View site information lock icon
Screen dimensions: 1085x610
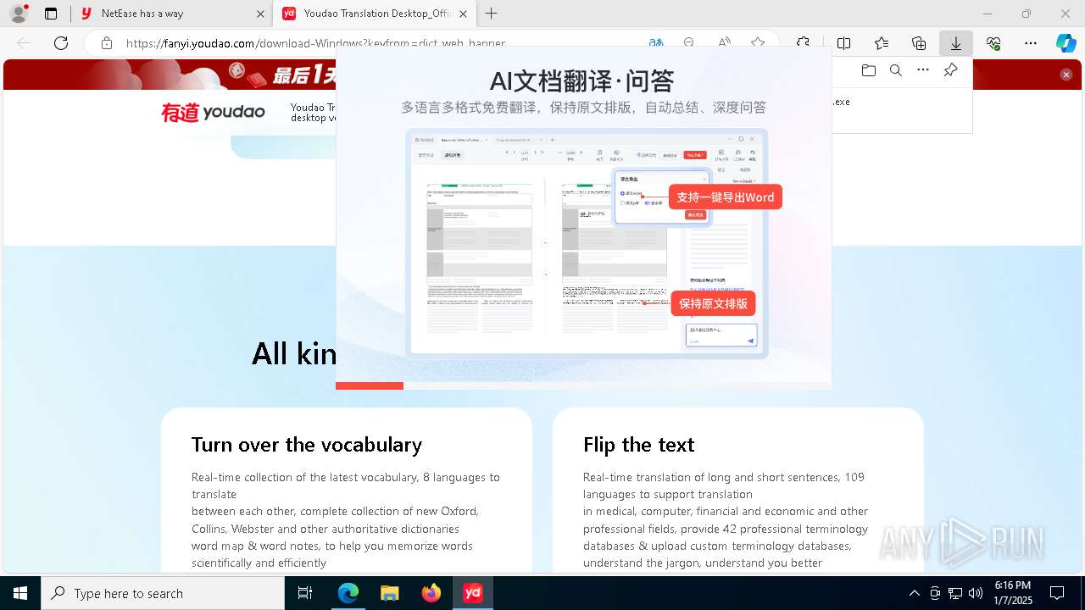click(106, 43)
